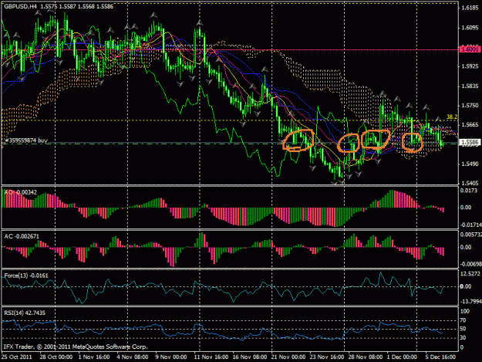The width and height of the screenshot is (482, 362).
Task: Click the -0.01714 AO scale minimum
Action: pos(470,225)
